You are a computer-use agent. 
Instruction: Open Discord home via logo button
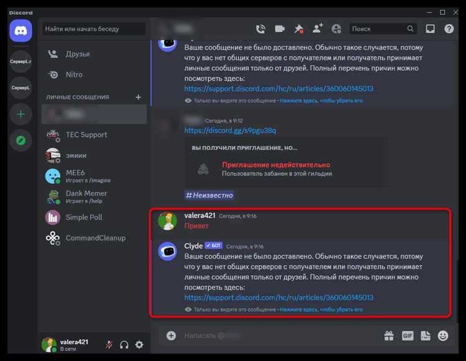tap(21, 30)
